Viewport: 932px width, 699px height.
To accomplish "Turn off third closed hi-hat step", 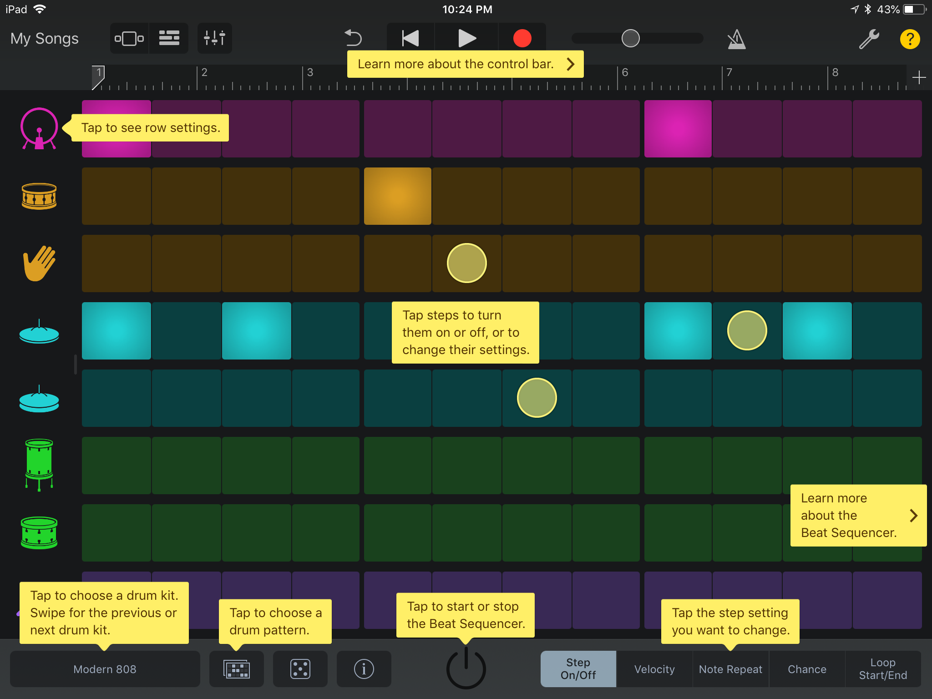I will point(257,331).
